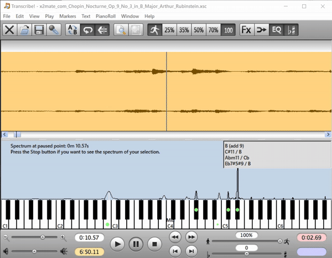
Task: Click the 100% speed value field
Action: (246, 235)
